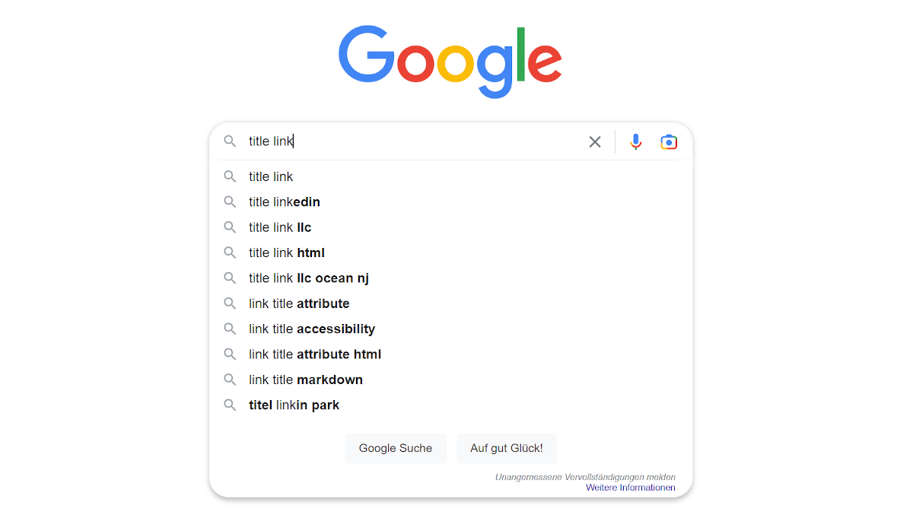The width and height of the screenshot is (913, 521).
Task: Click the magnifying glass in the search bar
Action: coord(230,141)
